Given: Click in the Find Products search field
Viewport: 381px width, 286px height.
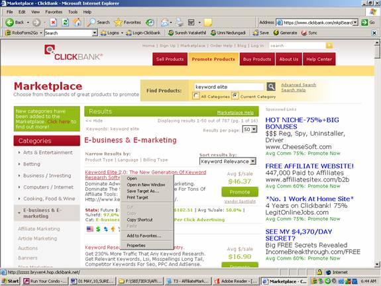Looking at the screenshot, I should (229, 87).
